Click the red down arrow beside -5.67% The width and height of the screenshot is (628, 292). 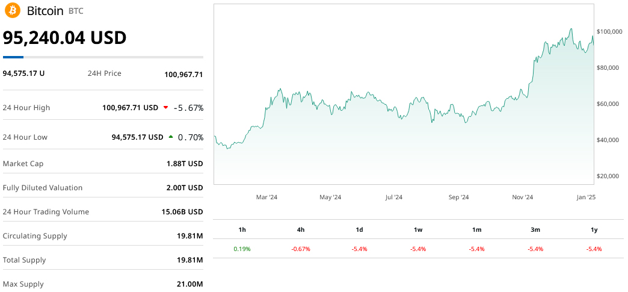tap(165, 108)
